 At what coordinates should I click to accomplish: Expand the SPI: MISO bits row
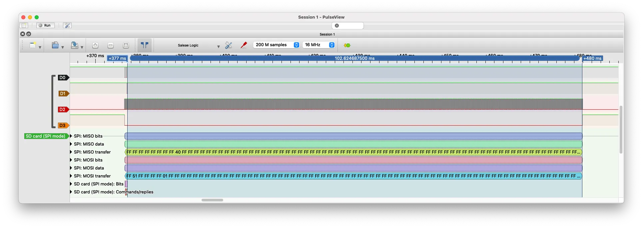tap(71, 136)
